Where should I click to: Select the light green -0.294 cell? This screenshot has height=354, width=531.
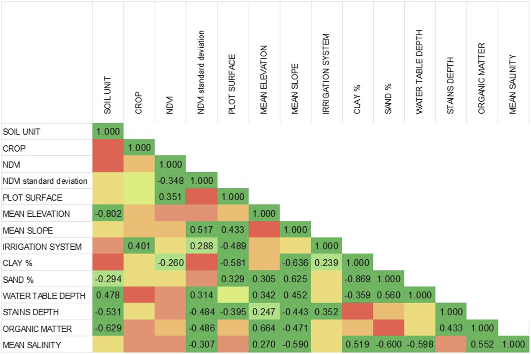(x=108, y=279)
